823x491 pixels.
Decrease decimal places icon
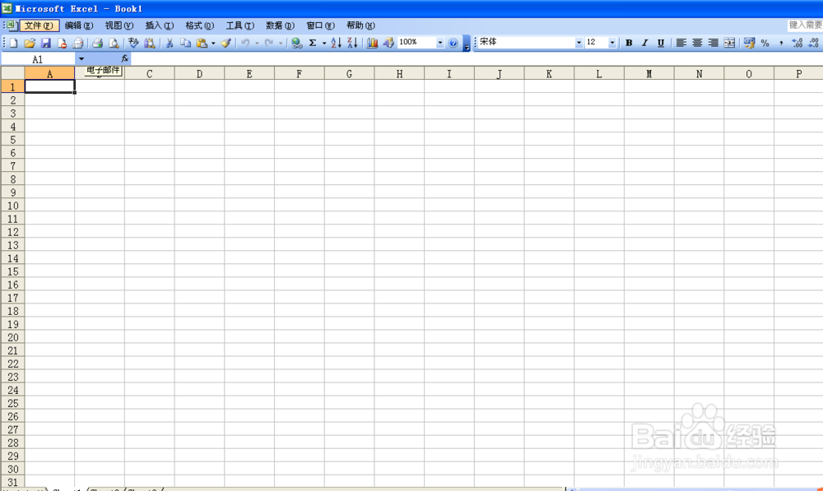click(814, 43)
